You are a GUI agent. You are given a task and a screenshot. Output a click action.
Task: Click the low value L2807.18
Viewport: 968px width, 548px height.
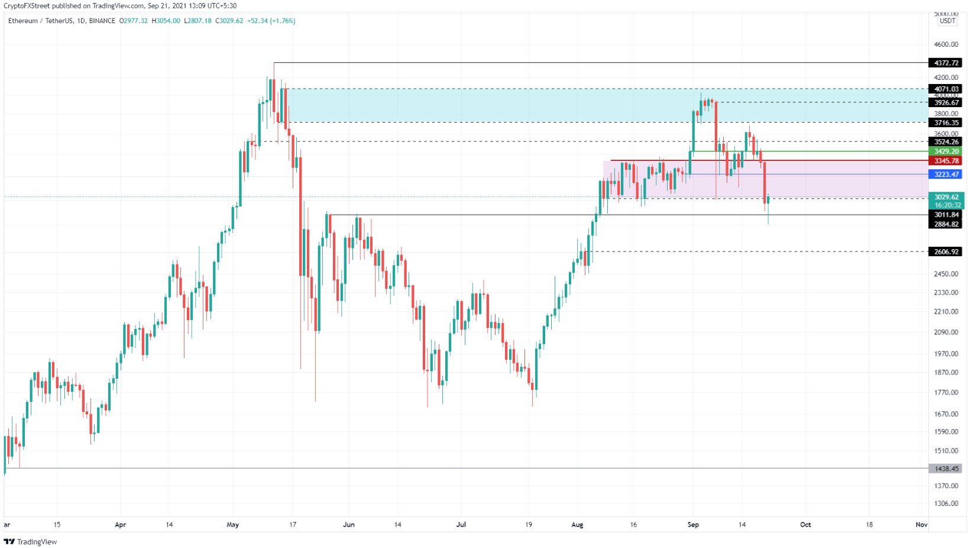(x=198, y=21)
